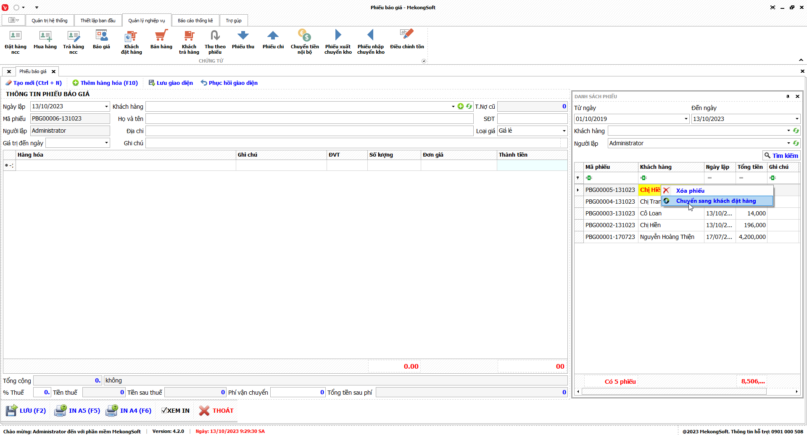Switch to Báo cáo thống kê tab
This screenshot has height=435, width=807.
pos(195,21)
